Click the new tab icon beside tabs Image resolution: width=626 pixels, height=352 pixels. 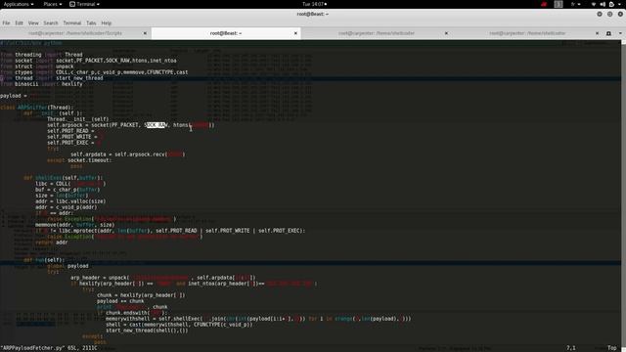coord(608,33)
